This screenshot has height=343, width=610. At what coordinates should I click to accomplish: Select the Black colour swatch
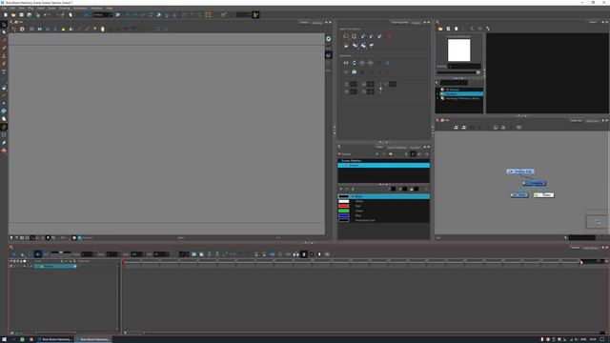point(343,197)
